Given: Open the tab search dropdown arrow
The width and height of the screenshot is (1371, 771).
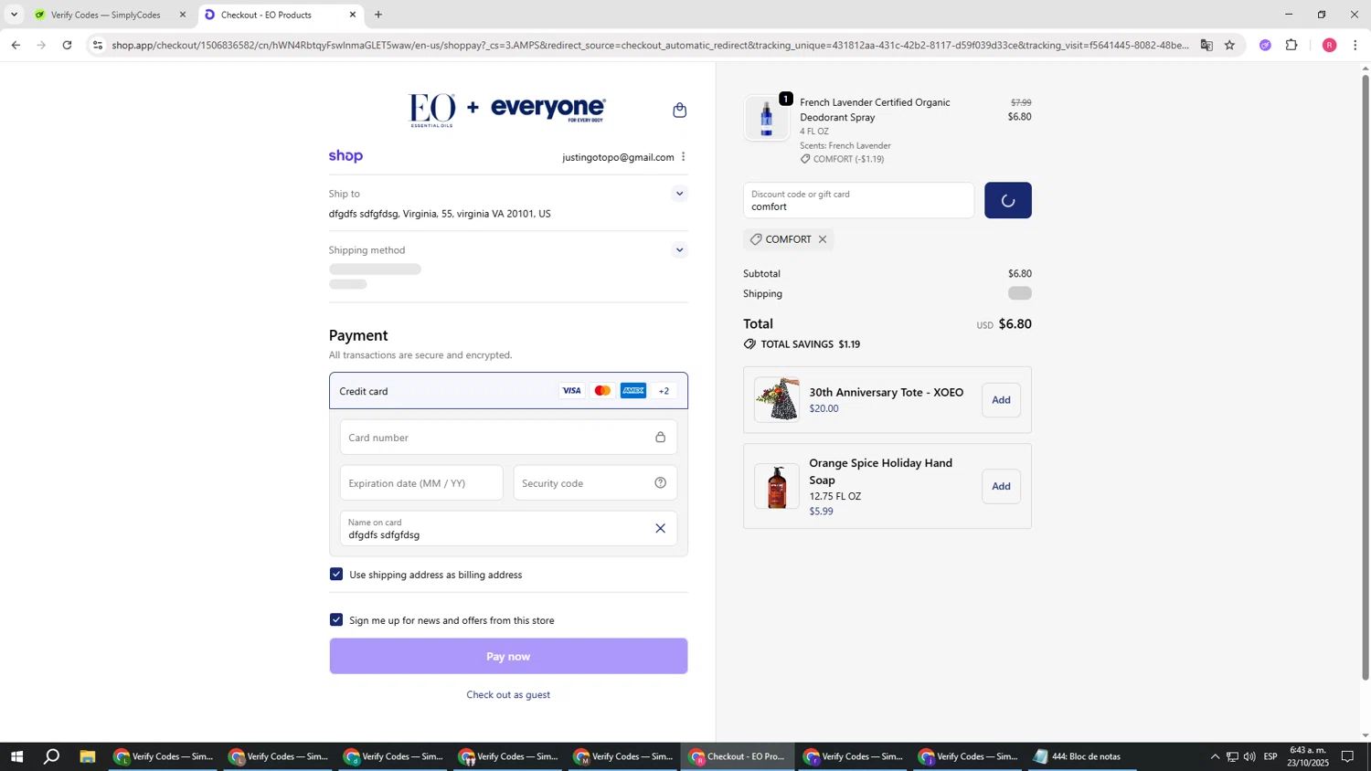Looking at the screenshot, I should (14, 15).
